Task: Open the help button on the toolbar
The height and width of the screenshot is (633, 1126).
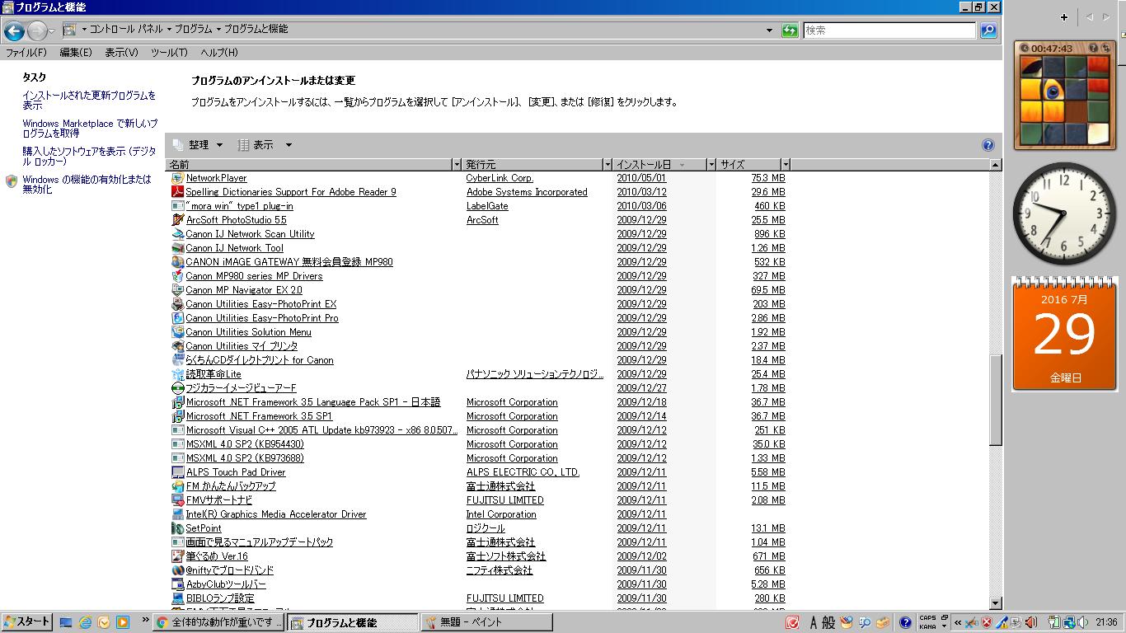Action: point(988,145)
